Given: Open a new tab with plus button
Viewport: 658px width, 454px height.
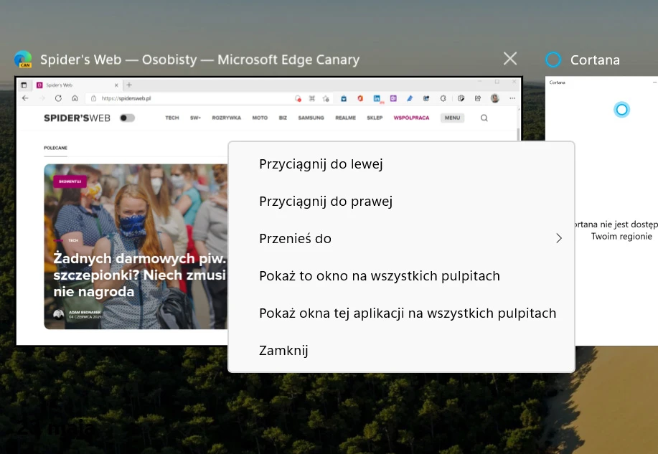Looking at the screenshot, I should [x=129, y=85].
